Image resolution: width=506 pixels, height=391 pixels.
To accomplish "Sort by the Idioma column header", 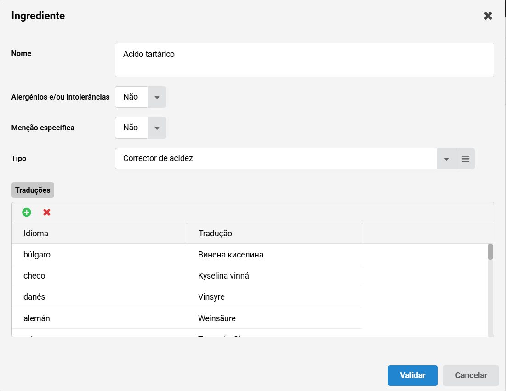I will (99, 234).
